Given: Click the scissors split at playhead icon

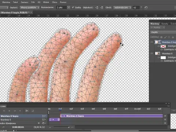Looking at the screenshot, I should click(x=27, y=111).
